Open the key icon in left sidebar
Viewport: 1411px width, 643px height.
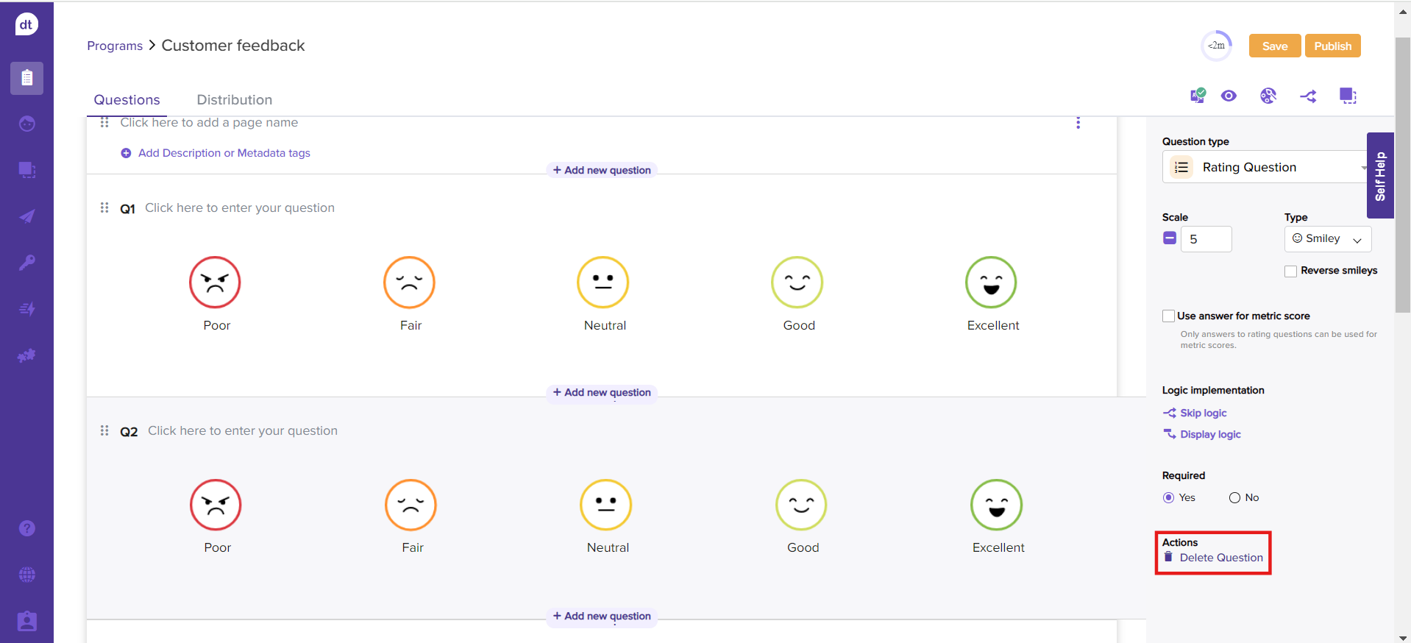point(27,263)
